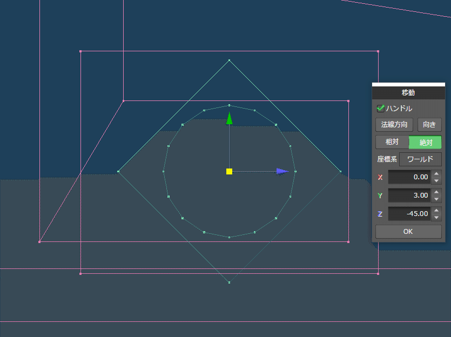Click the Z value field showing -45.00
Screen dimensions: 451x337
[x=409, y=214]
